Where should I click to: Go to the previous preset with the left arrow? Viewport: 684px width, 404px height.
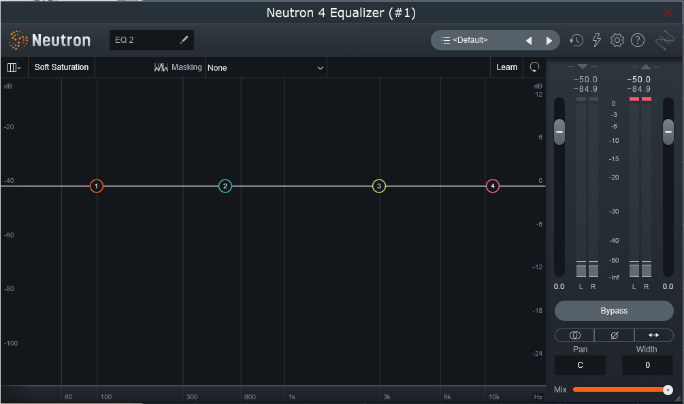(529, 41)
